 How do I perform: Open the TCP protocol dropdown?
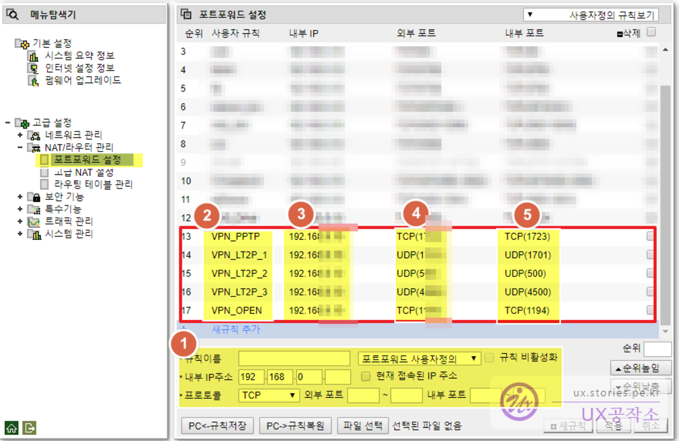(269, 395)
